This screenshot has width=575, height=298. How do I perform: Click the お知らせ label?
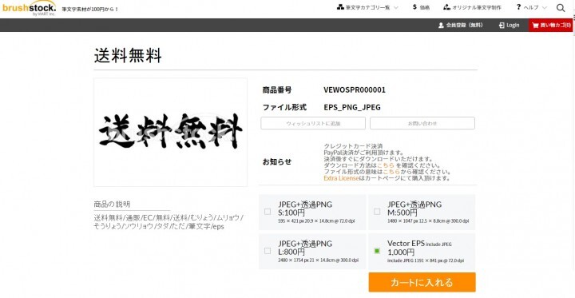[x=277, y=162]
